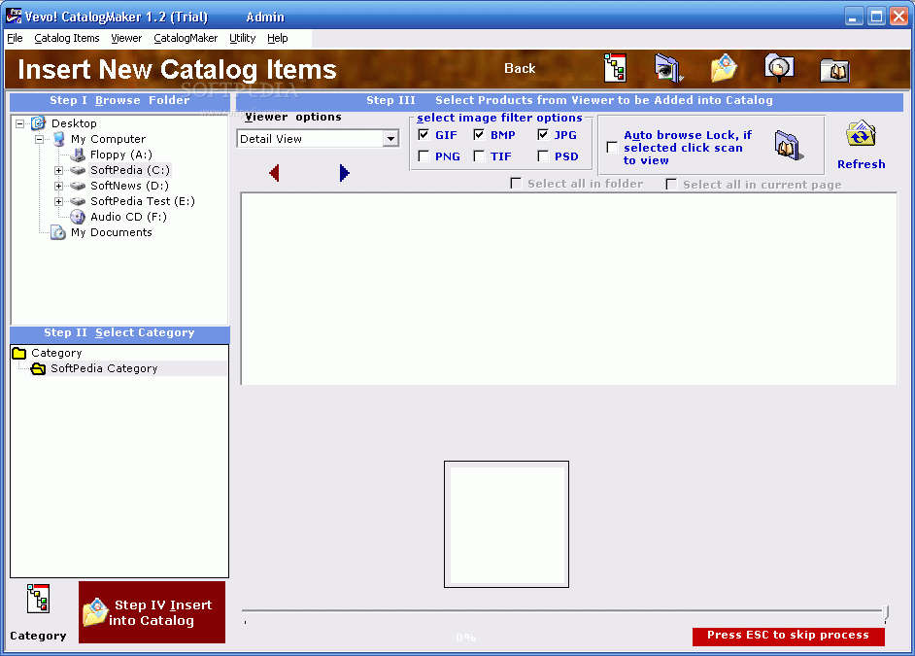Click Step IV Insert into Catalog button
Image resolution: width=915 pixels, height=656 pixels.
(152, 612)
